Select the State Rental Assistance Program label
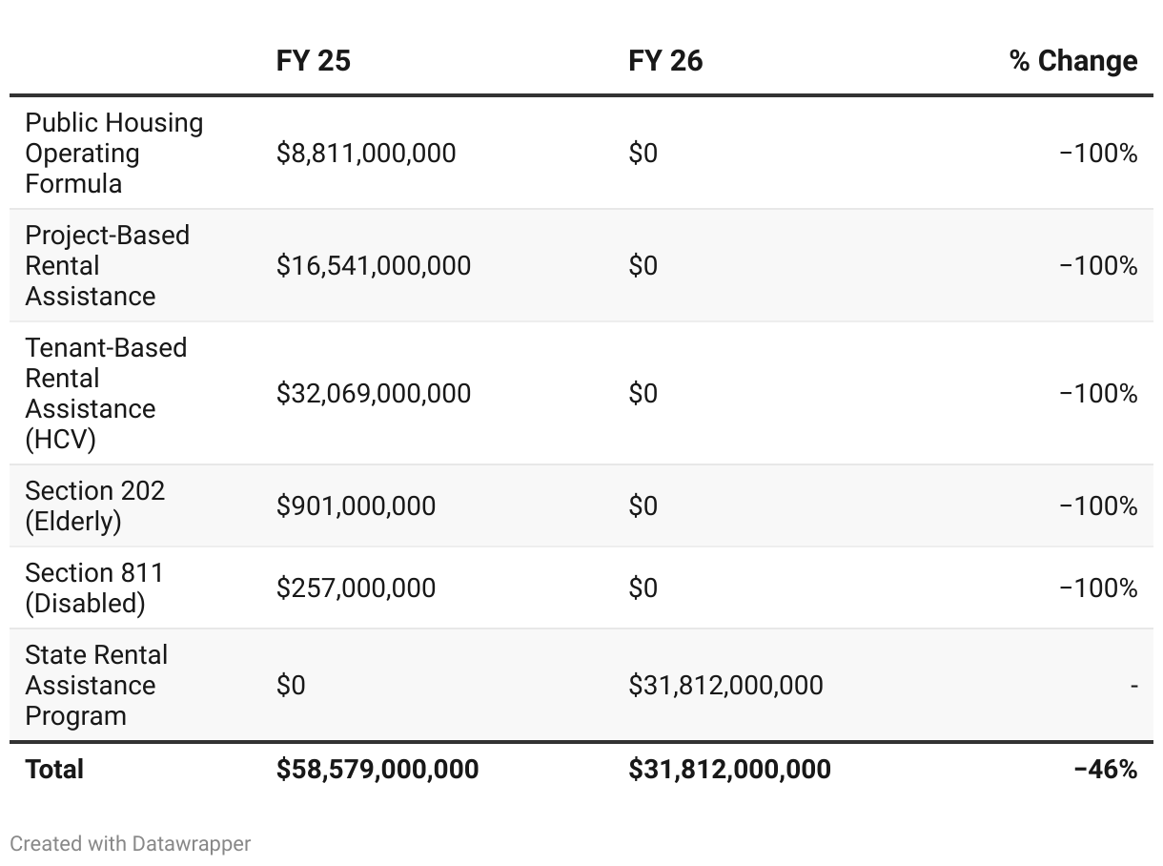Screen dimensions: 1163x866 click(96, 686)
